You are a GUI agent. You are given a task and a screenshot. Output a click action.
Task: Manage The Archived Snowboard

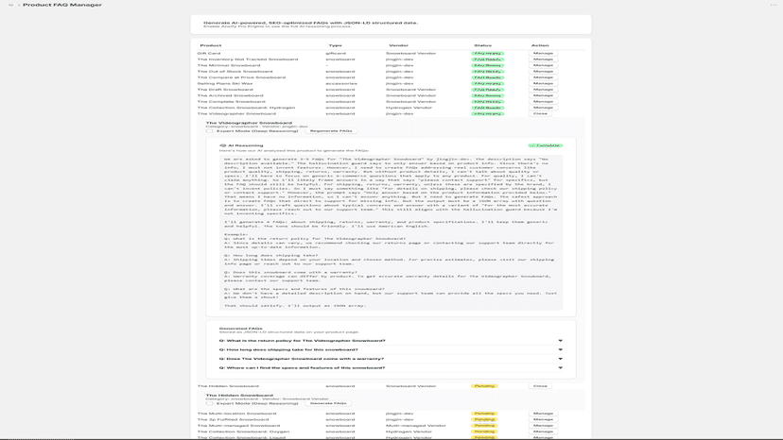544,95
